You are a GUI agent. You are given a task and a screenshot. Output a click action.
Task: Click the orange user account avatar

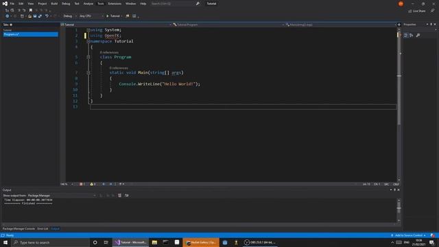click(401, 3)
